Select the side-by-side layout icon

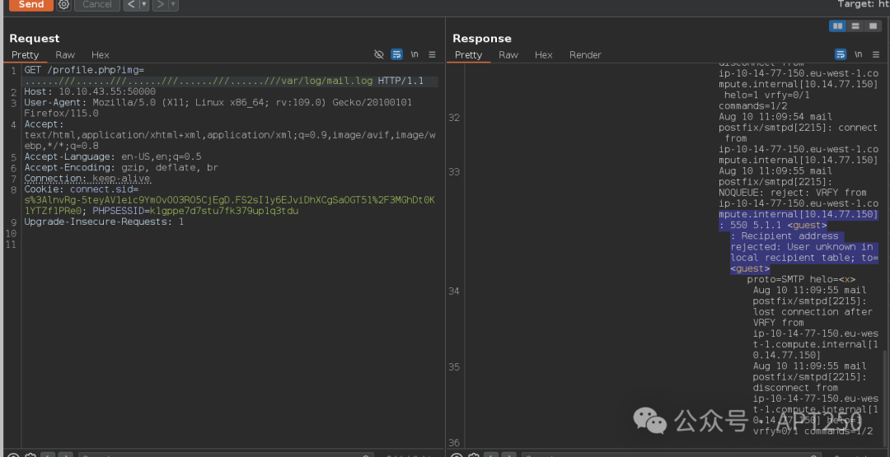838,26
